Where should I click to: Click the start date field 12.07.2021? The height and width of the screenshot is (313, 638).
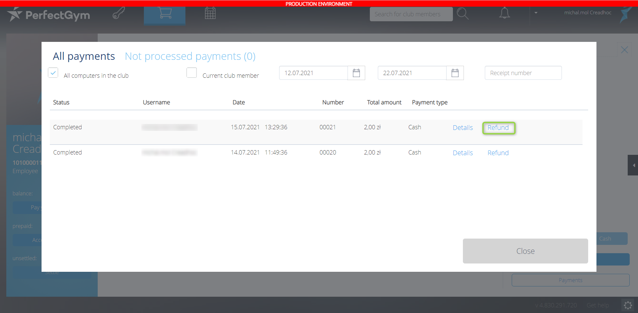point(313,73)
